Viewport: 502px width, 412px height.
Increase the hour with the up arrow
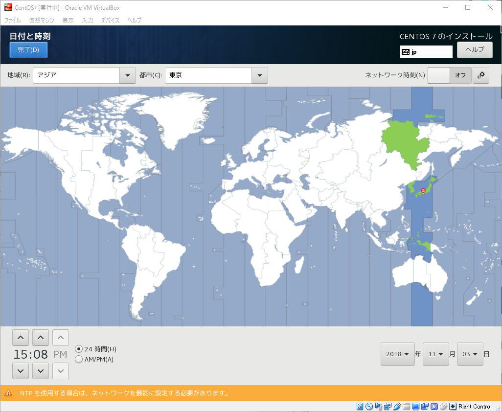click(20, 337)
